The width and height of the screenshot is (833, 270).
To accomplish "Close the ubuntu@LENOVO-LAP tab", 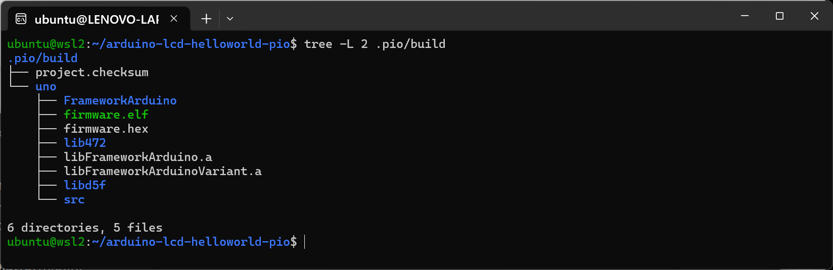I will coord(174,19).
